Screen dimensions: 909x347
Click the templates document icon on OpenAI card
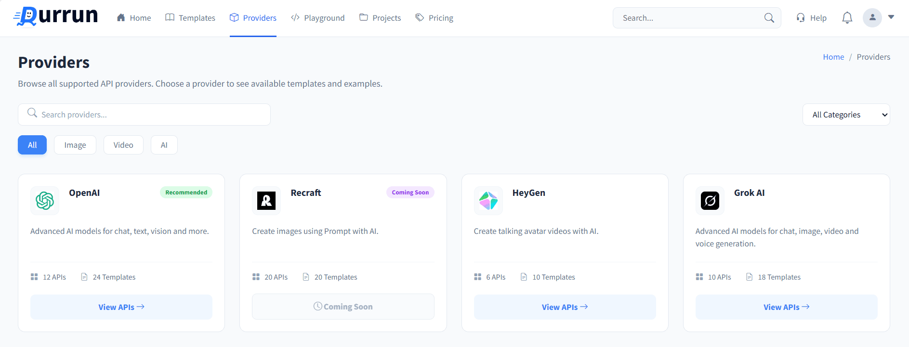tap(84, 277)
